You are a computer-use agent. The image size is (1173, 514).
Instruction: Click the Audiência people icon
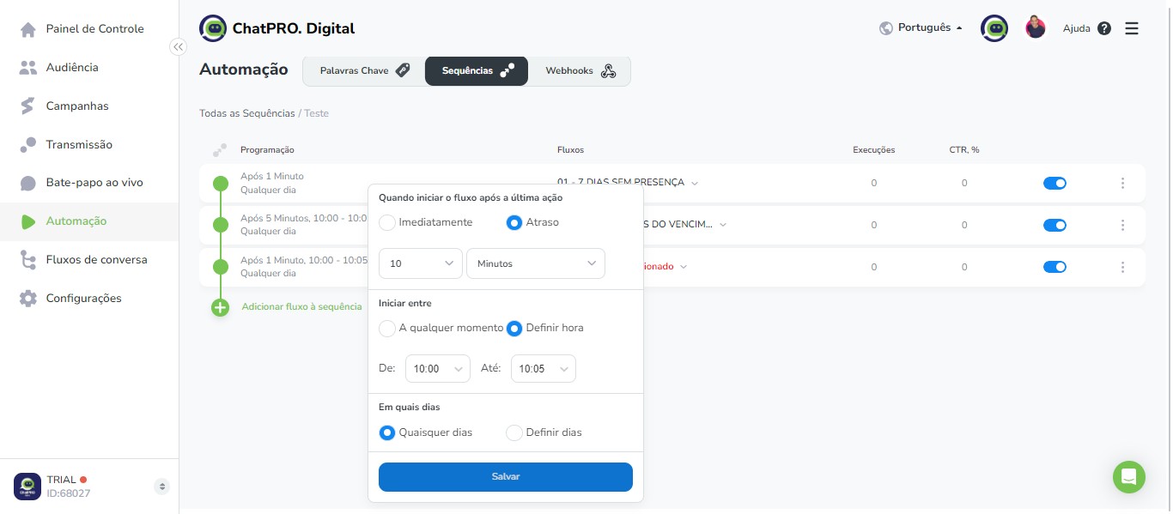coord(28,68)
